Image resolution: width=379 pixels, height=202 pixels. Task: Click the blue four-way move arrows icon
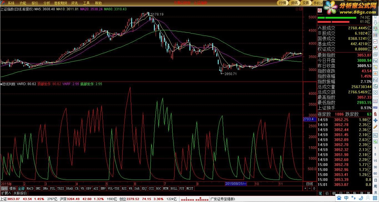point(375,121)
